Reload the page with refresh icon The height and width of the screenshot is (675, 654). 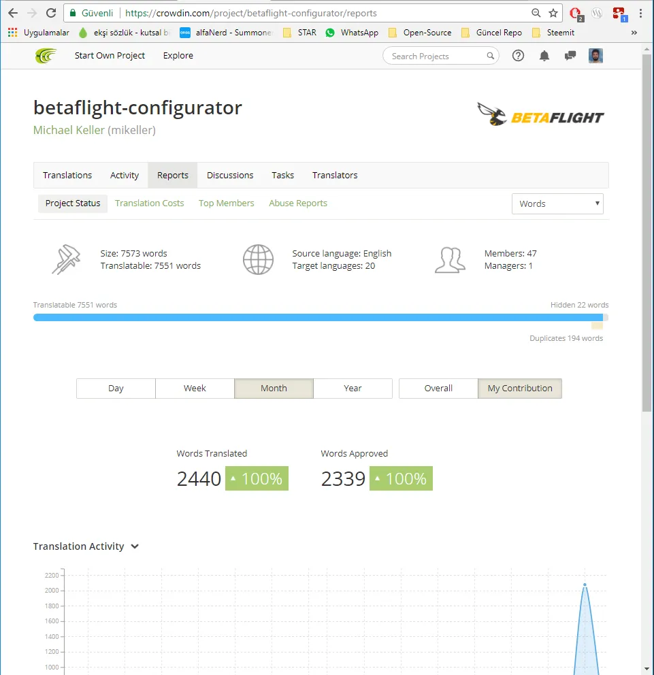pyautogui.click(x=51, y=13)
